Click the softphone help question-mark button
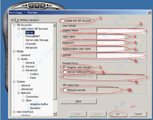This screenshot has width=153, height=120. coord(31,6)
